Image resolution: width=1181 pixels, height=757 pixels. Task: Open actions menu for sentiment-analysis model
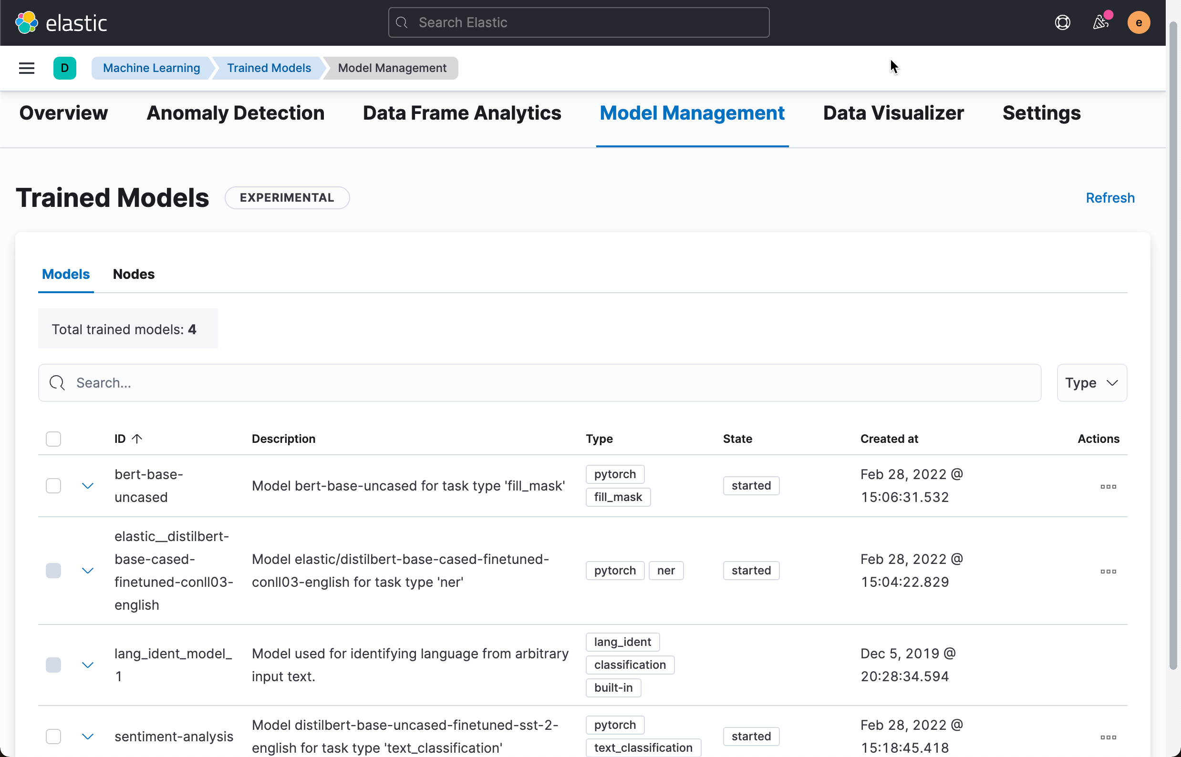tap(1108, 737)
